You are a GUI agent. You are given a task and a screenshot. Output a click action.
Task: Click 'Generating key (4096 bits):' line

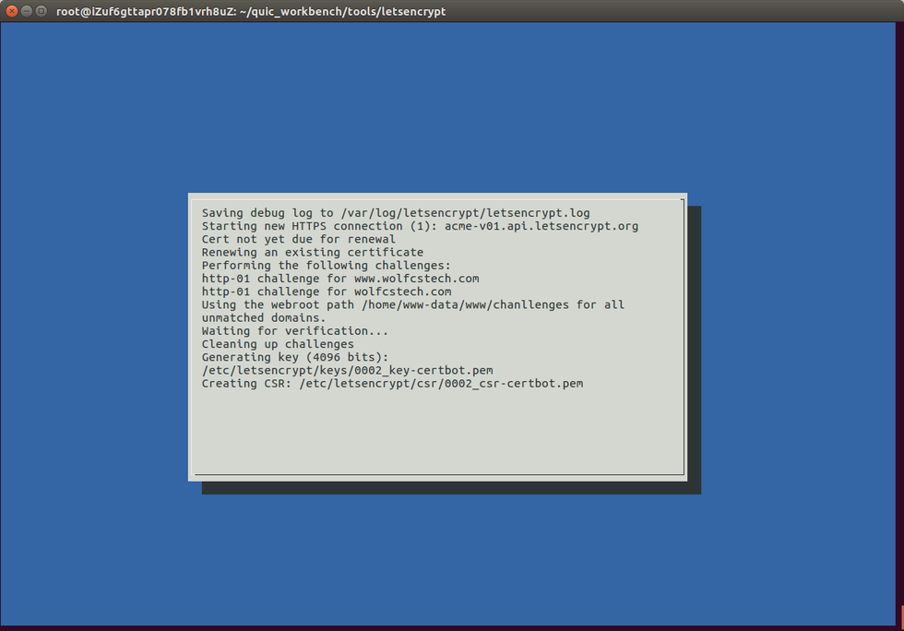tap(294, 357)
